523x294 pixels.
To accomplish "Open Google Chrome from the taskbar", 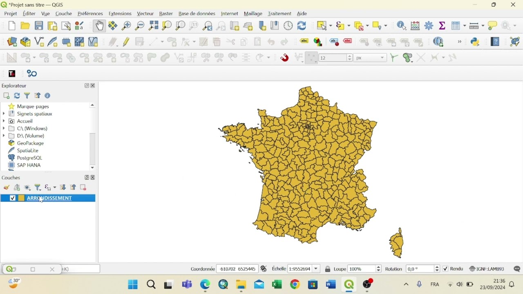I will [x=295, y=285].
